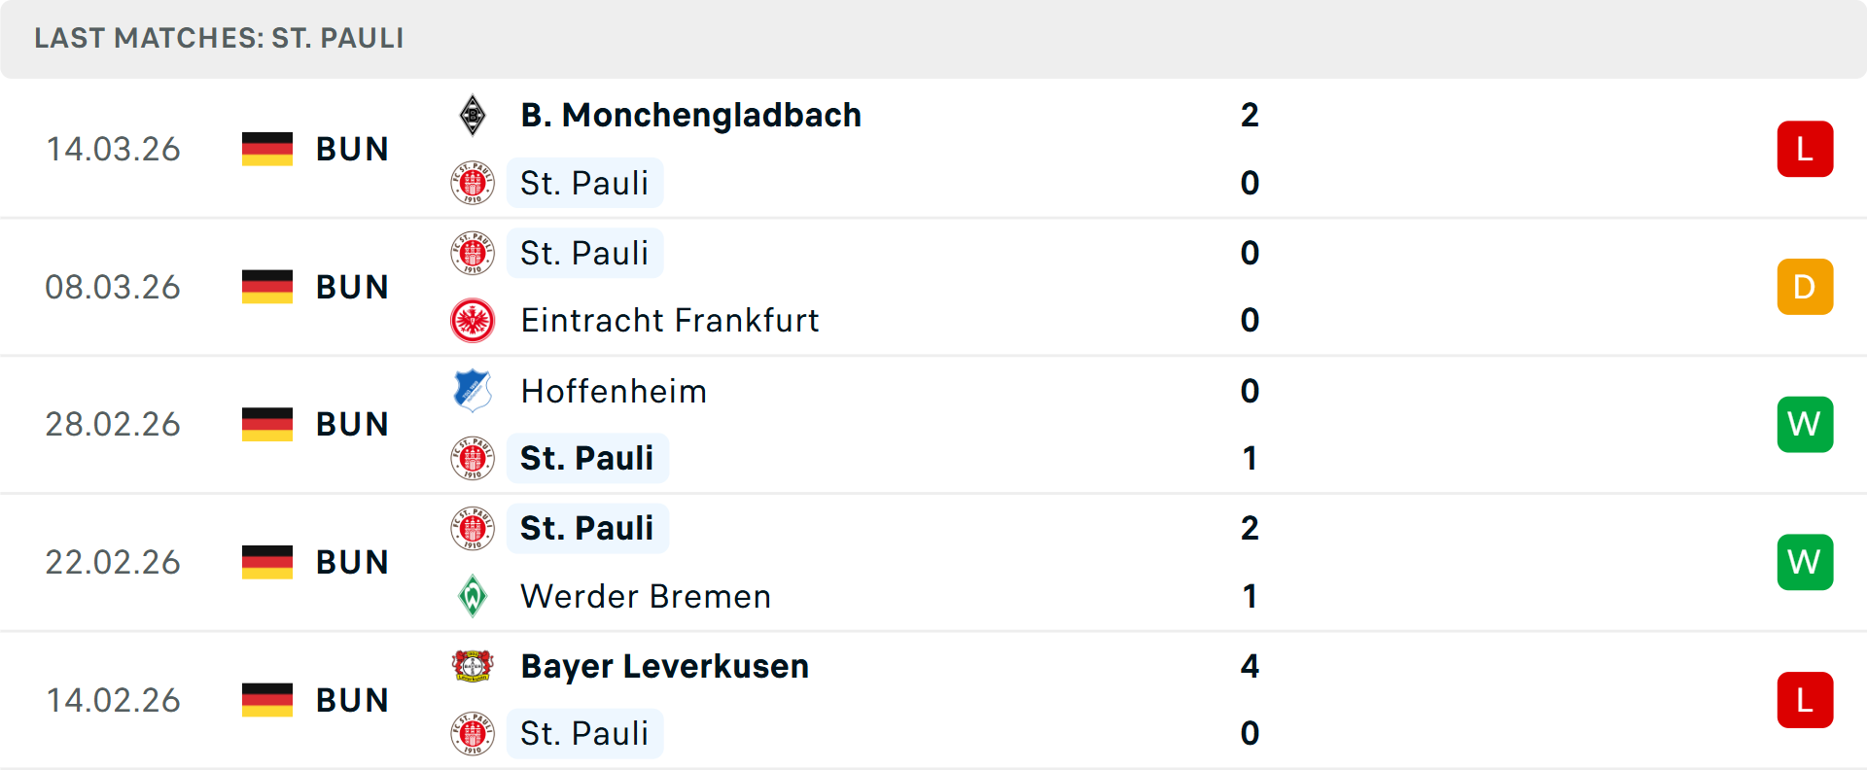Click the Last Matches: St. Pauli header

pos(219,39)
